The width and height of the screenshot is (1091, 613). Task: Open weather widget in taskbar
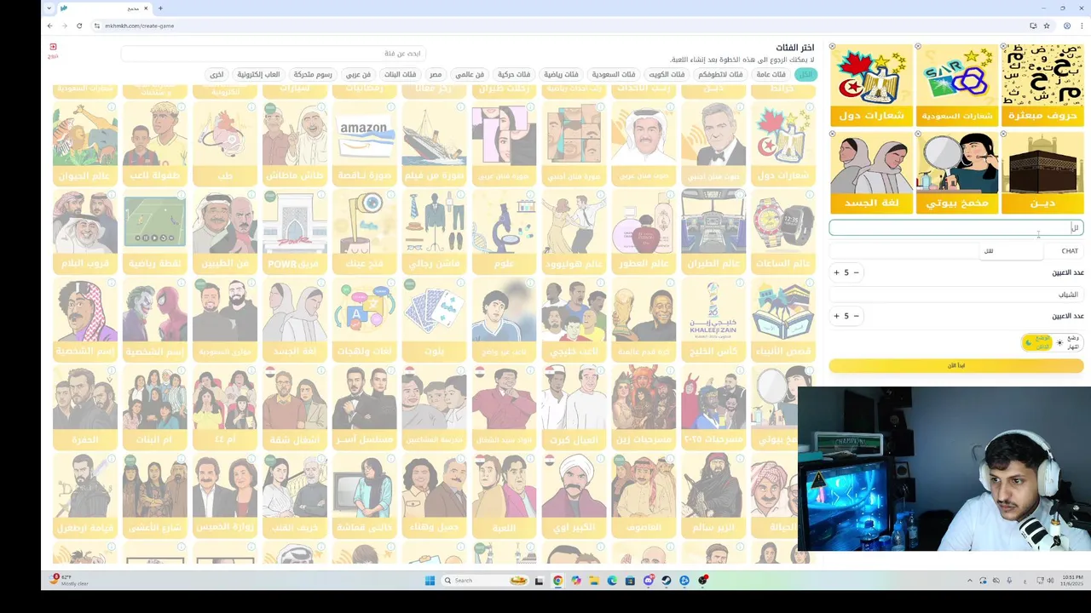click(x=68, y=580)
